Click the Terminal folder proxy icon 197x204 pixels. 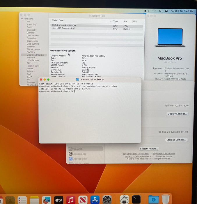pos(77,79)
